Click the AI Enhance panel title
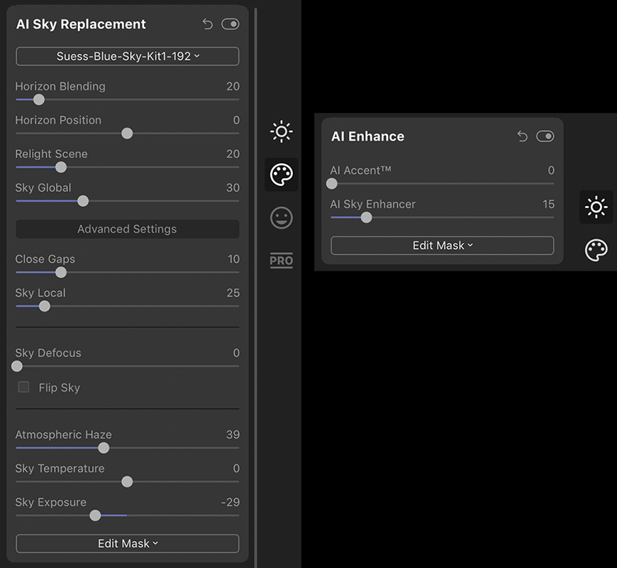The height and width of the screenshot is (568, 617). [x=367, y=136]
